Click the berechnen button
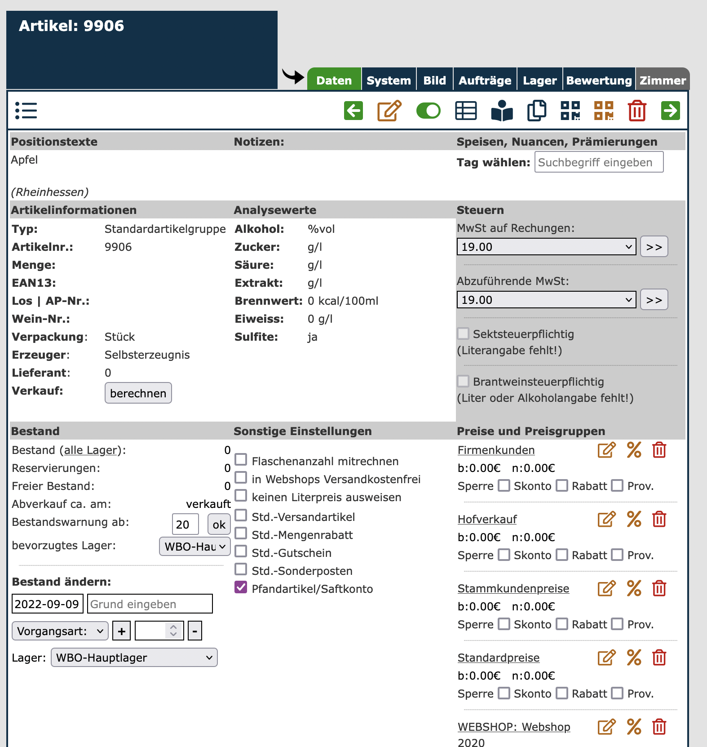Image resolution: width=707 pixels, height=747 pixels. click(138, 393)
